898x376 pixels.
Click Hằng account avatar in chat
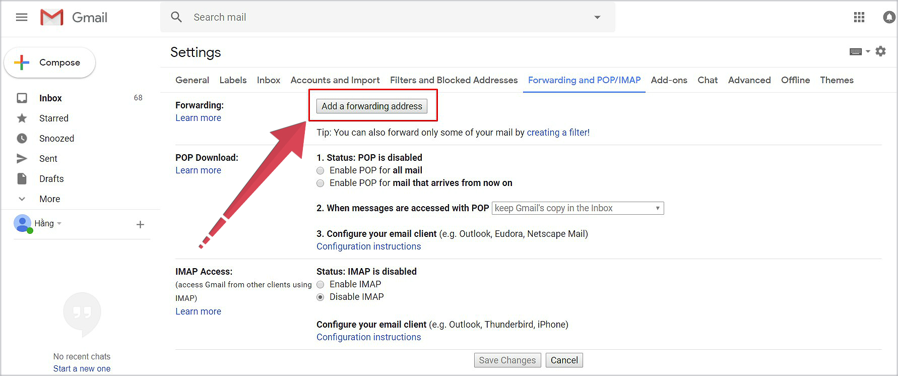coord(23,223)
